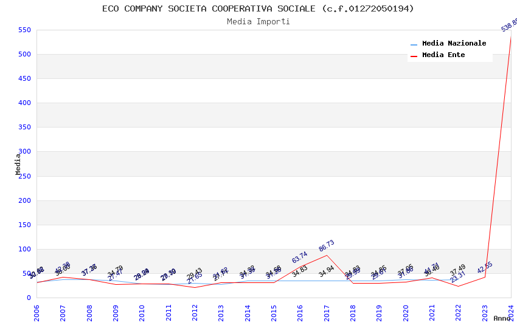Select year 2011 on the x-axis
Screen dimensions: 517x334
click(168, 313)
